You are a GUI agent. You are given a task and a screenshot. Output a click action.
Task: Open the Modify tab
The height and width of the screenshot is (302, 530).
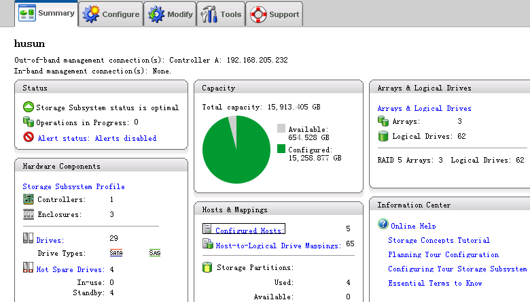(170, 14)
